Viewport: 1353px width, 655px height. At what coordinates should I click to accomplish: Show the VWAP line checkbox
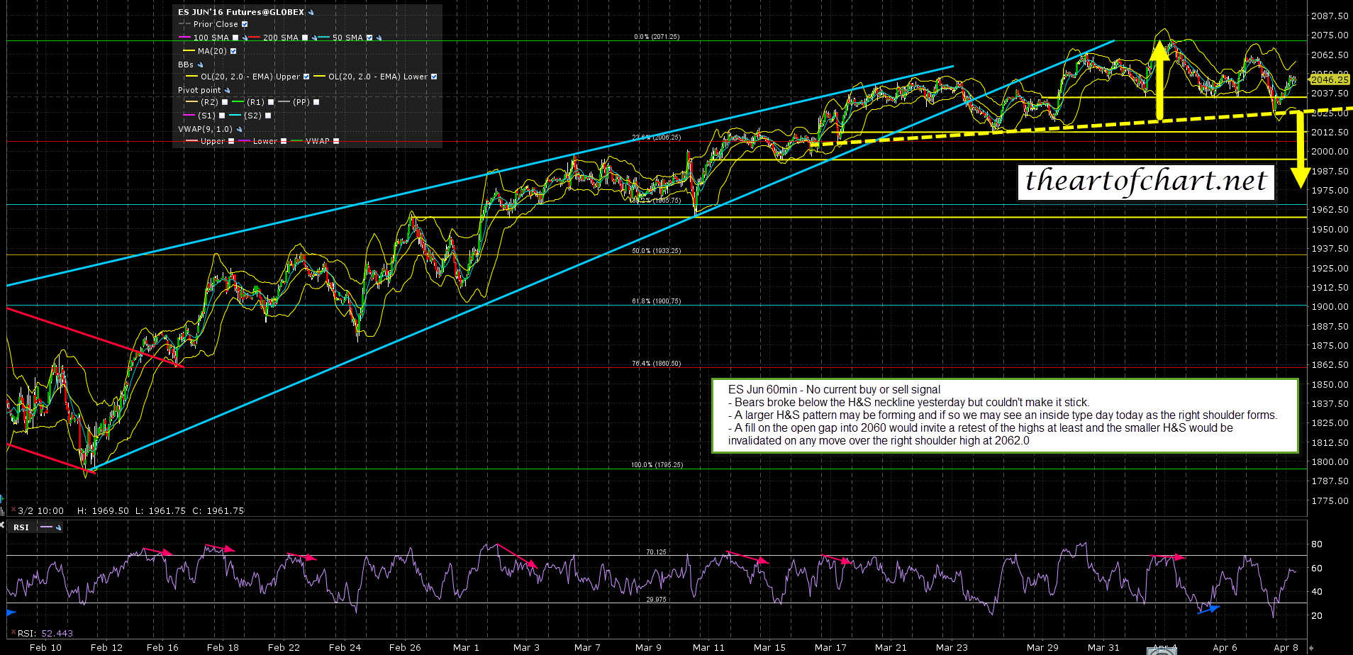[335, 141]
